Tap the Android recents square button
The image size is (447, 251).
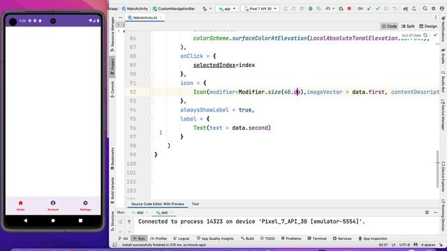81,220
